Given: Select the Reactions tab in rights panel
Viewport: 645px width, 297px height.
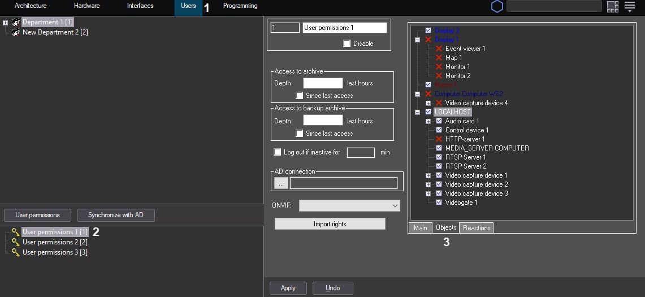Looking at the screenshot, I should [x=477, y=228].
